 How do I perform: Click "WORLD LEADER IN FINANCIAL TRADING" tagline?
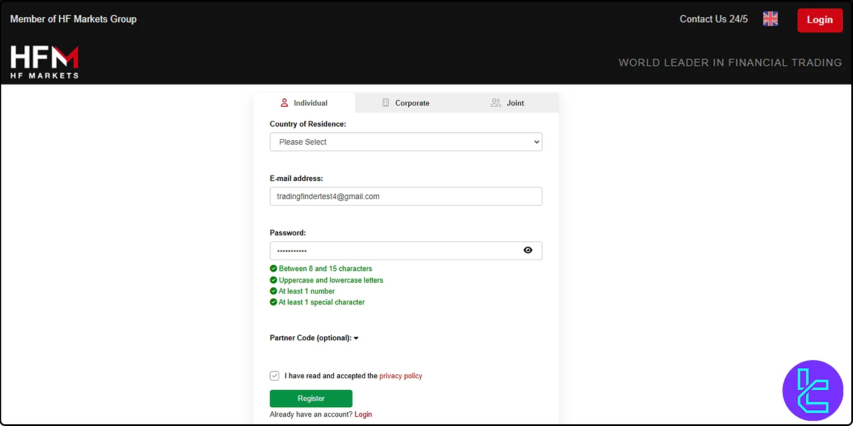pos(730,62)
